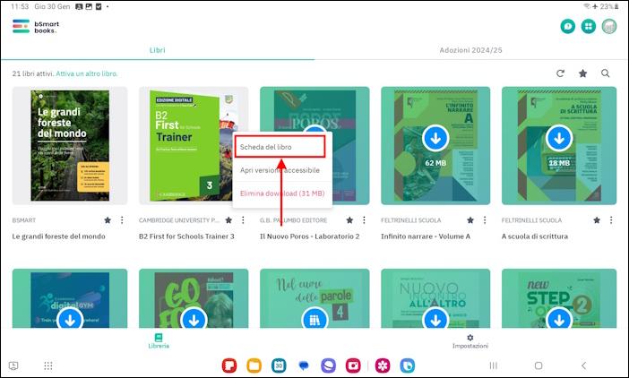The width and height of the screenshot is (629, 378).
Task: Download the Nuovo incontro all'altro book
Action: (435, 319)
